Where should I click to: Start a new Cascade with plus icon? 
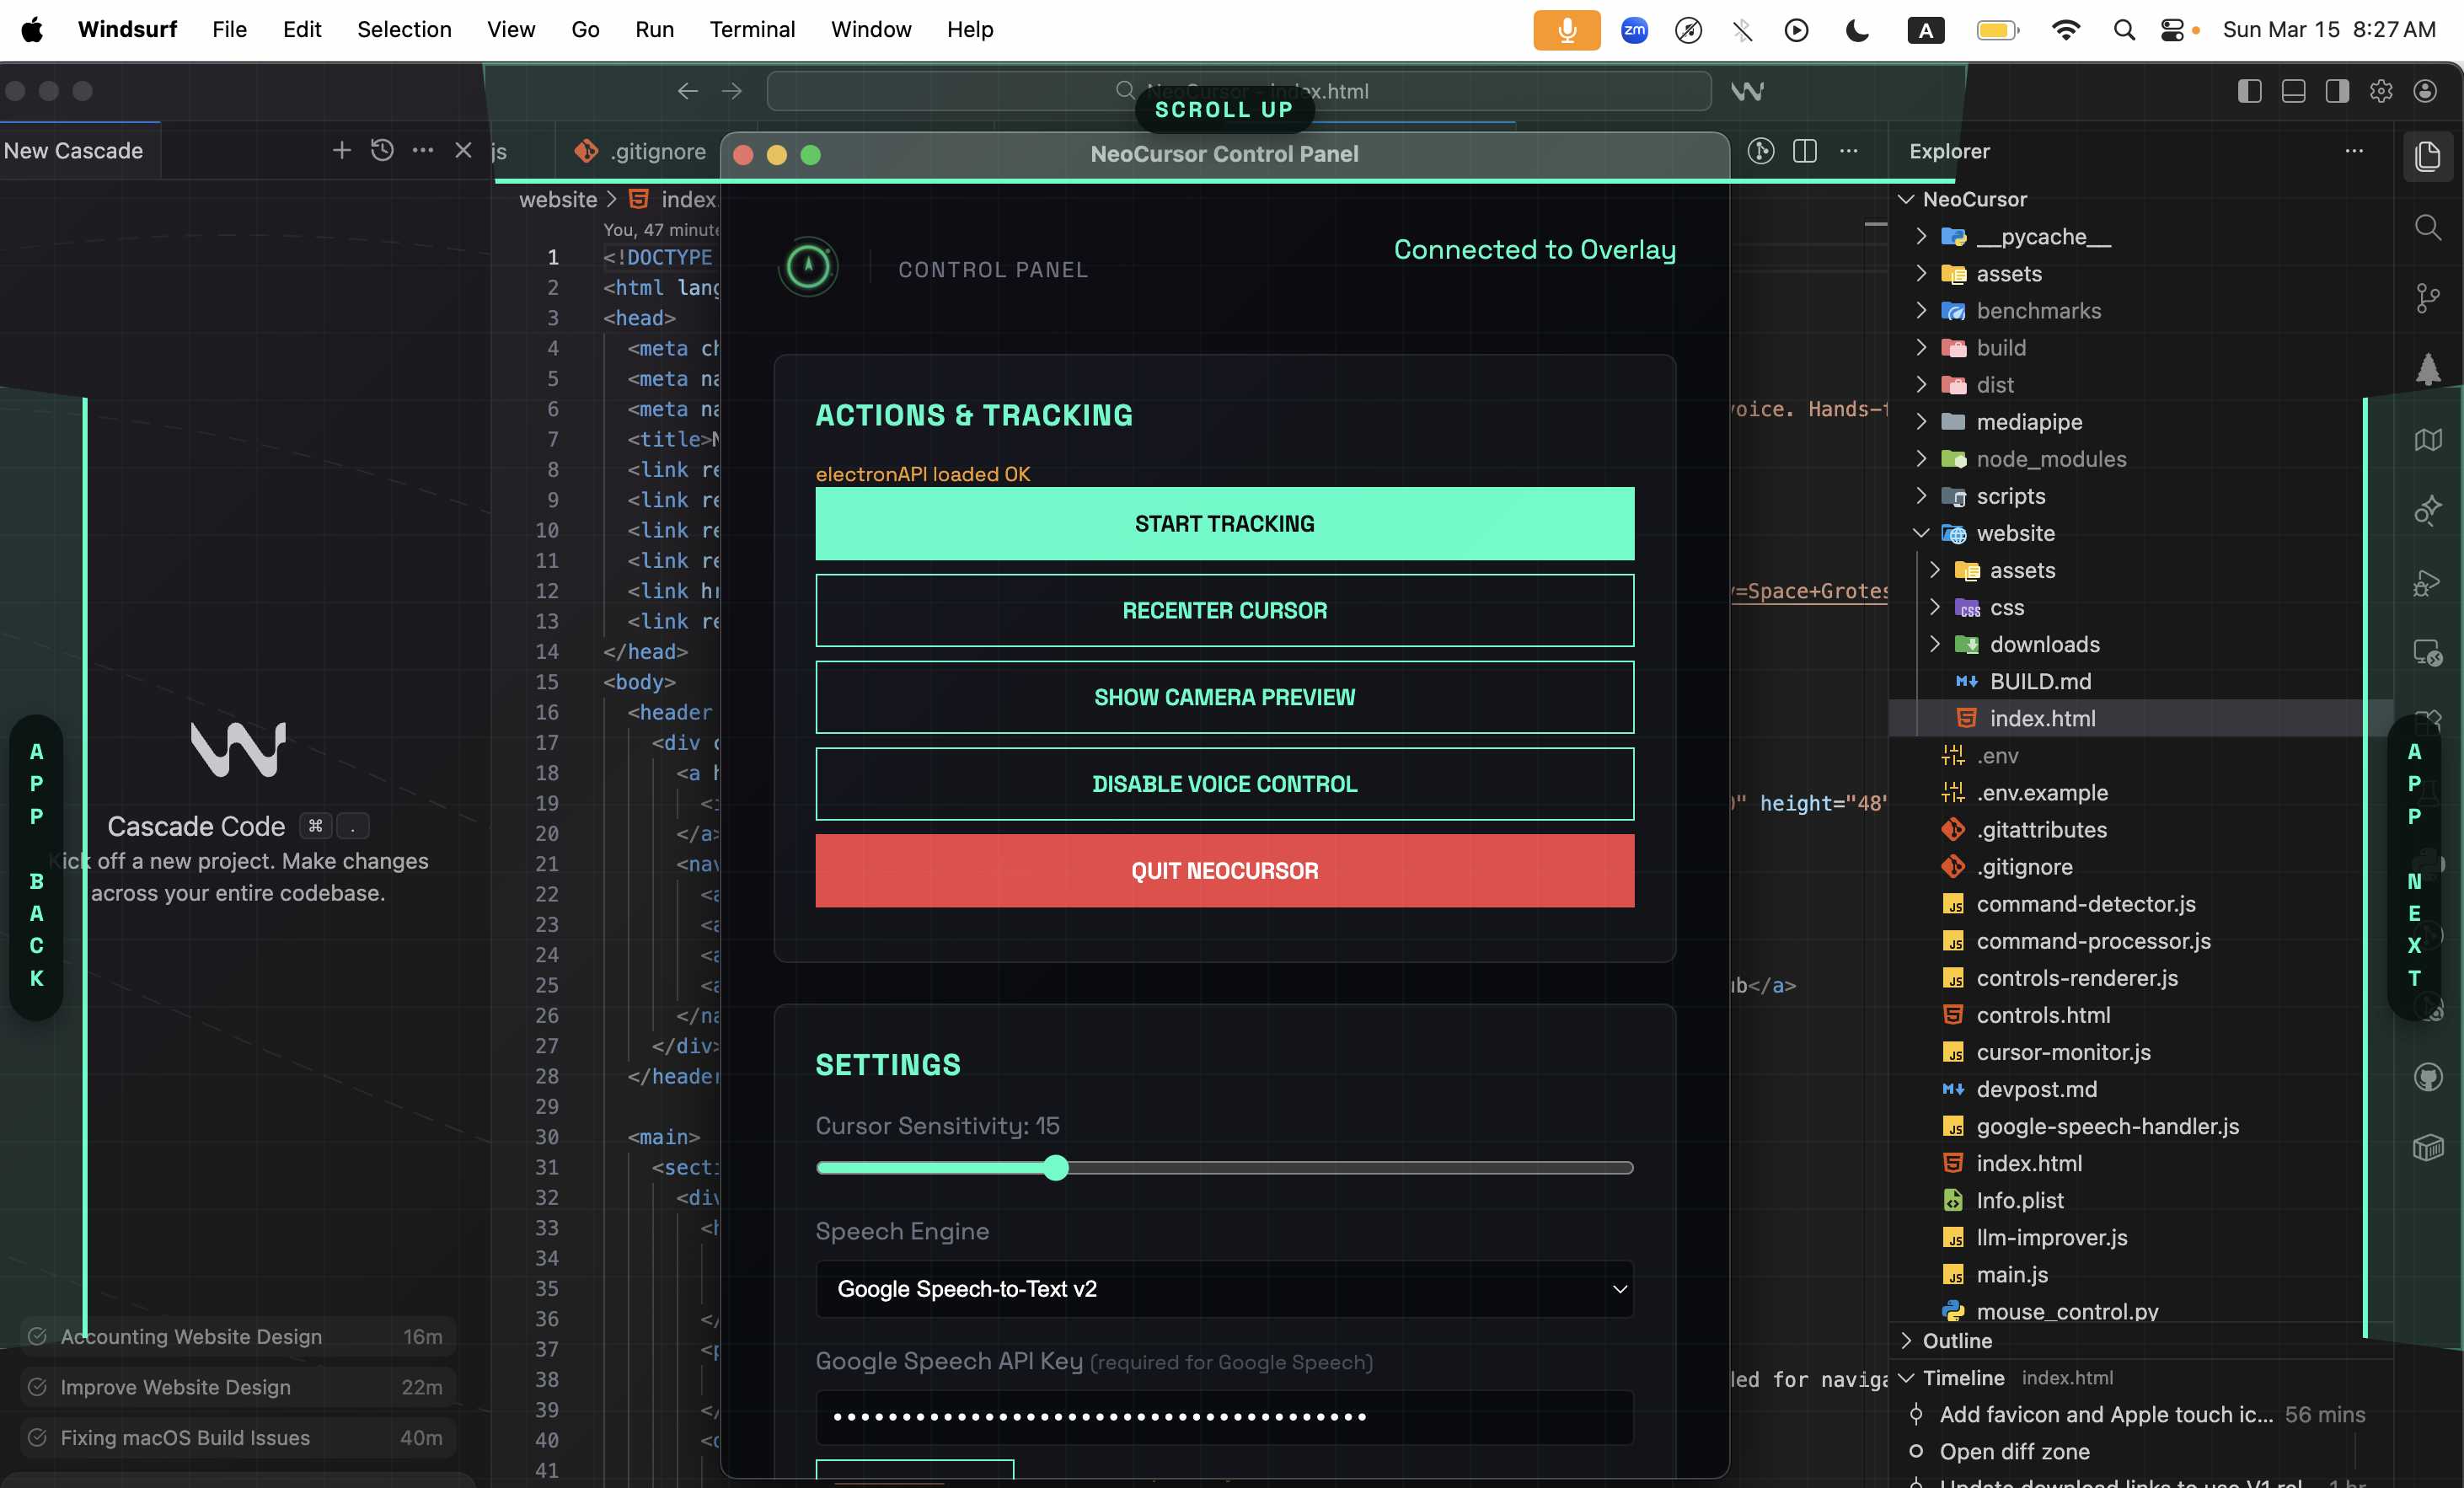click(x=341, y=150)
